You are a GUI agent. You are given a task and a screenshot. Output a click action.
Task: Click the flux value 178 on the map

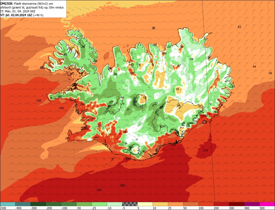click(132, 73)
